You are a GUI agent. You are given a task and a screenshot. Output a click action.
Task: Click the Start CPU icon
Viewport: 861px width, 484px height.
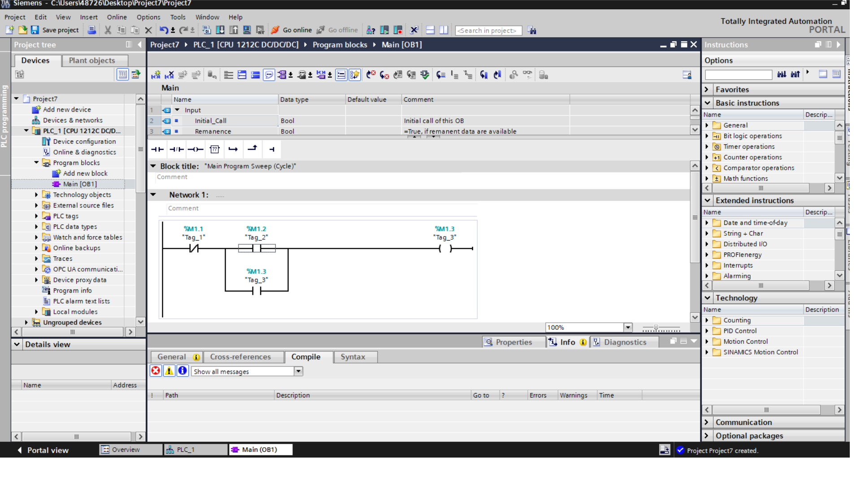point(384,30)
